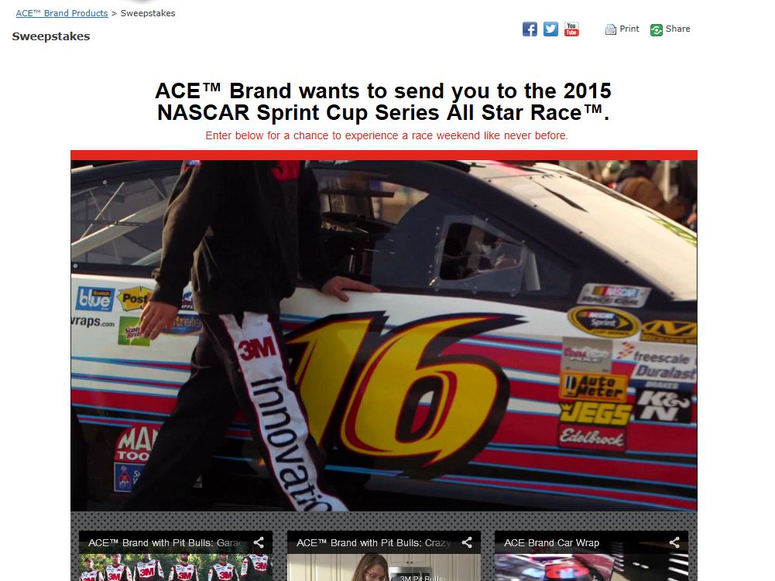
Task: Share the ACE Brand Car Wrap video
Action: pos(674,542)
